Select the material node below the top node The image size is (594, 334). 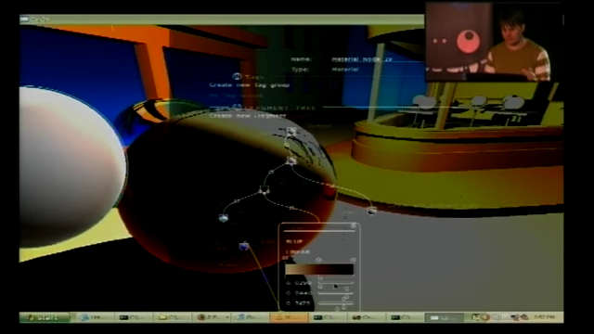pos(291,161)
